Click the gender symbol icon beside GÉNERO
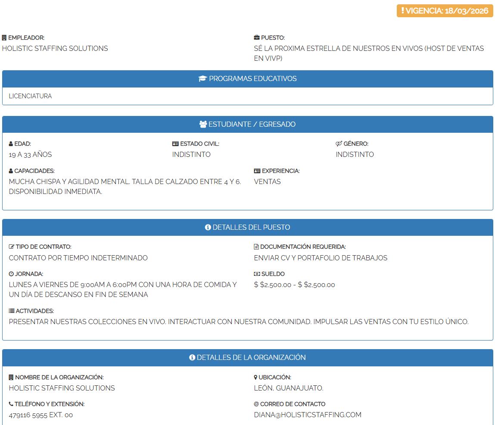 [x=339, y=144]
